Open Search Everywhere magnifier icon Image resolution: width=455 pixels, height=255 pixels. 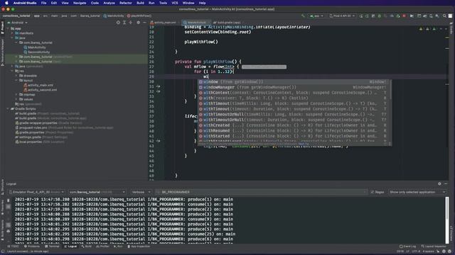point(444,16)
